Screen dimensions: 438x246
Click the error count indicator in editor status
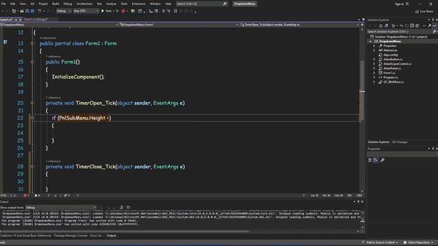[26, 195]
